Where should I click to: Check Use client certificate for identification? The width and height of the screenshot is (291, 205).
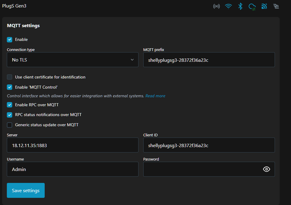tap(10, 77)
